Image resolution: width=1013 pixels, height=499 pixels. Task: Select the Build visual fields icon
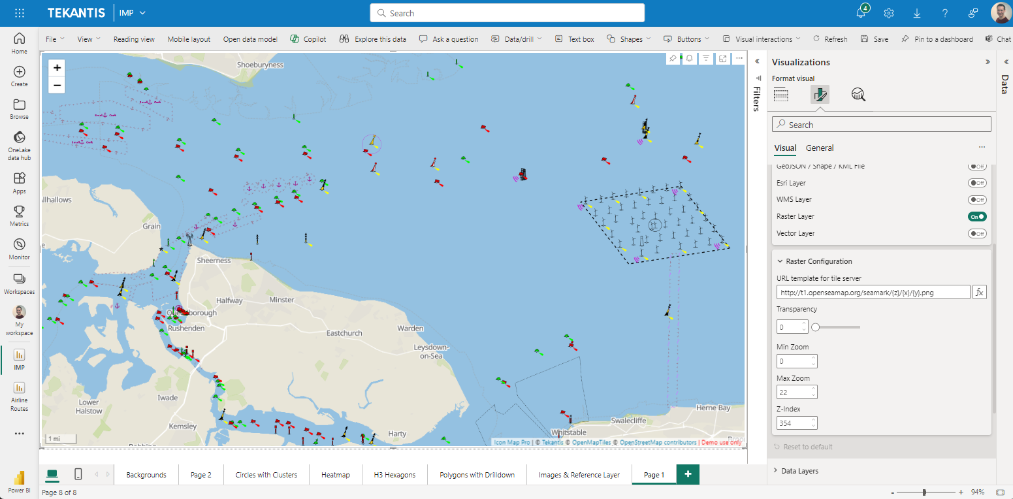pos(781,95)
